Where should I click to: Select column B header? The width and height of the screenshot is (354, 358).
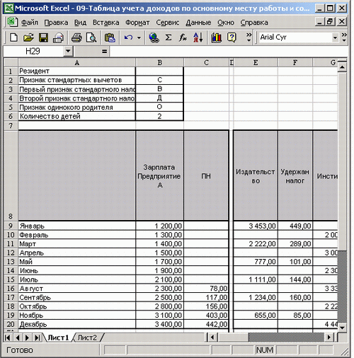click(x=160, y=62)
